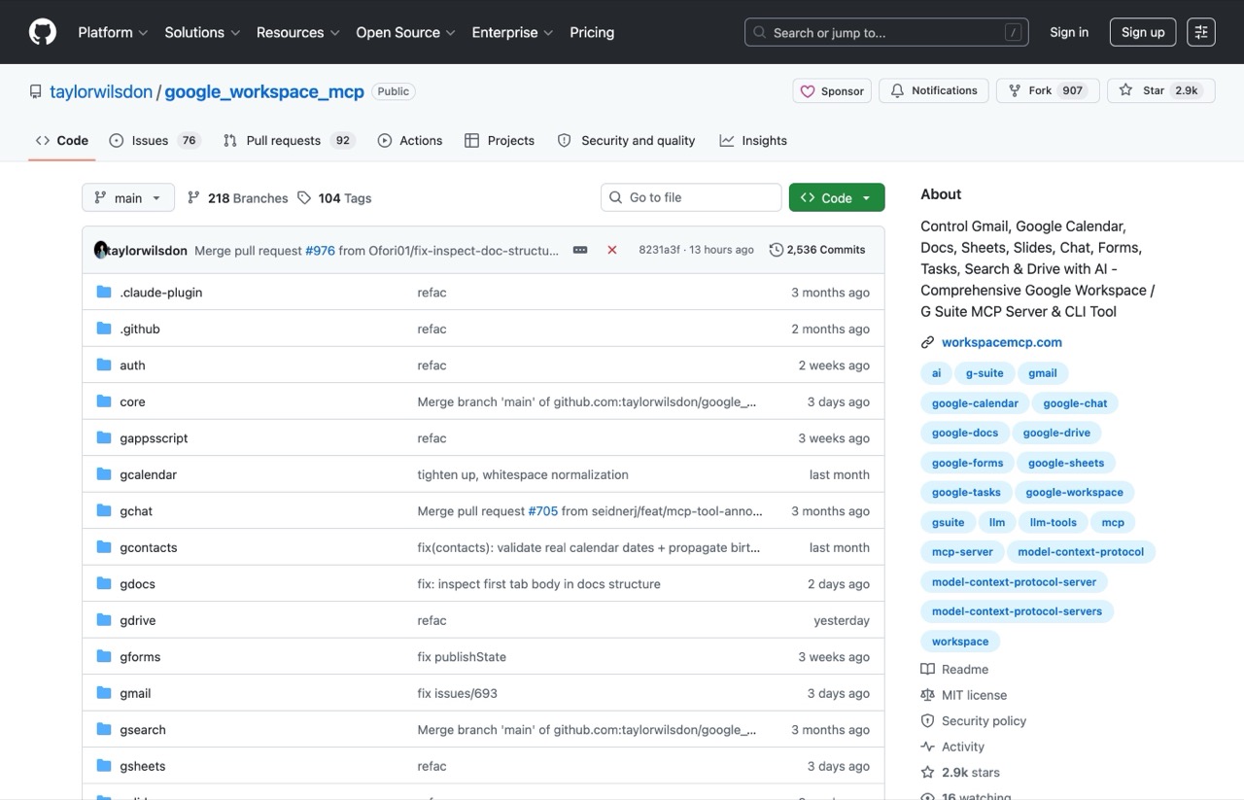This screenshot has width=1244, height=800.
Task: Open pull request #976 link
Action: pyautogui.click(x=320, y=250)
